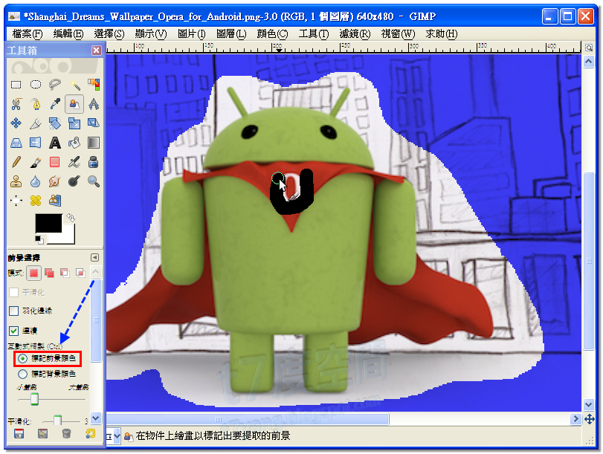Viewport: 603px width, 454px height.
Task: Select the Measure compass tool
Action: (94, 104)
